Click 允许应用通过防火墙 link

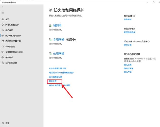57,68
